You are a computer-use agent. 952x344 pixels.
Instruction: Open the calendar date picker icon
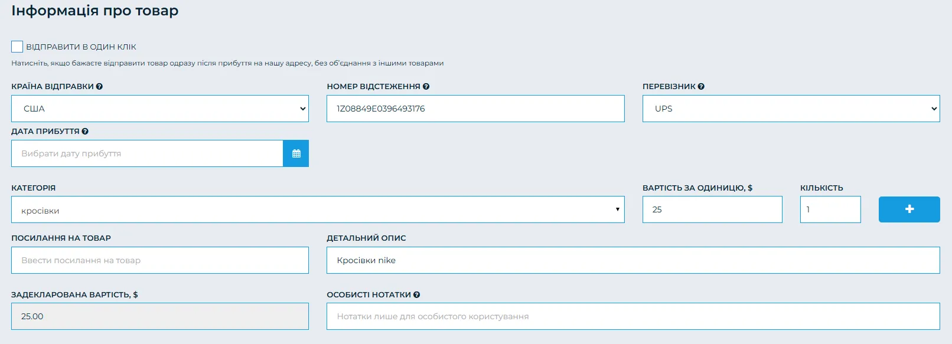(296, 153)
